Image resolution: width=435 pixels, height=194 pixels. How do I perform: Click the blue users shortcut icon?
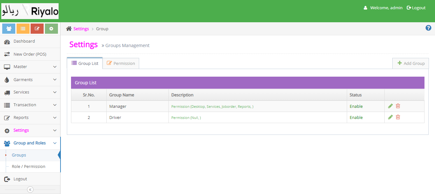[x=9, y=29]
